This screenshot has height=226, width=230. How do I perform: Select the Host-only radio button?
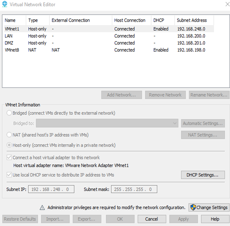(x=9, y=145)
